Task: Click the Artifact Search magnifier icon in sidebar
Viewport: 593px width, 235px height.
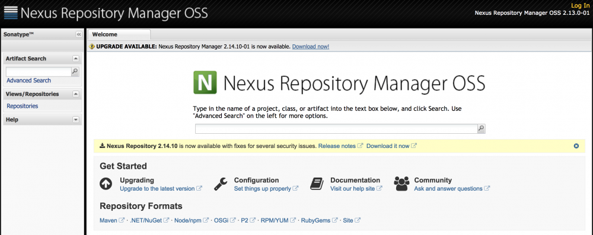Action: [x=75, y=72]
